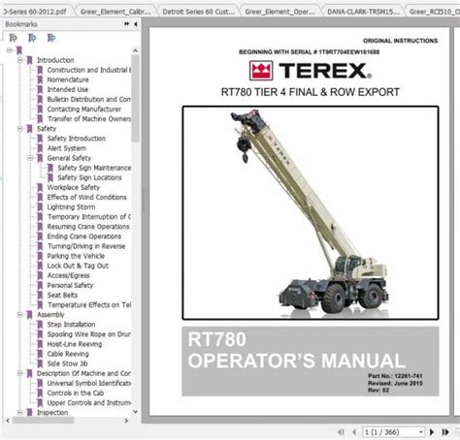The image size is (460, 440).
Task: Open the Spooling Wire Rope on Drum bookmark
Action: [89, 334]
